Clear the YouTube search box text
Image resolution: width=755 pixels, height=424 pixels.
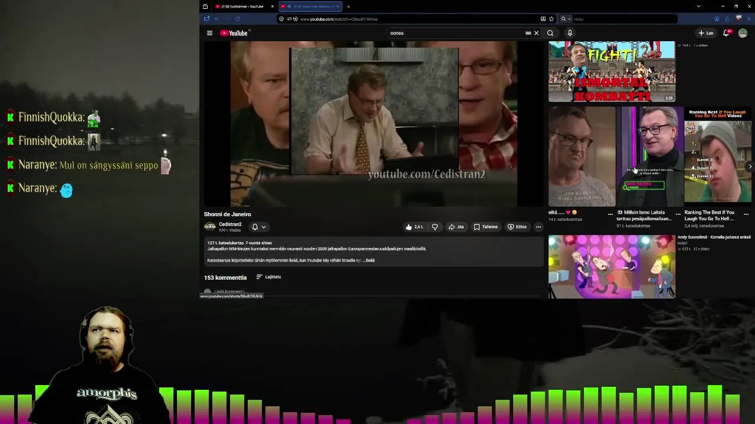tap(536, 33)
